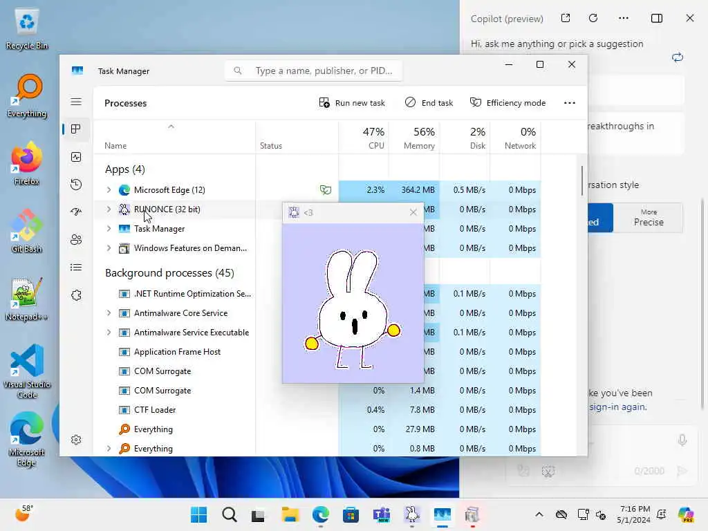
Task: Open Startup apps icon in sidebar
Action: (x=76, y=212)
